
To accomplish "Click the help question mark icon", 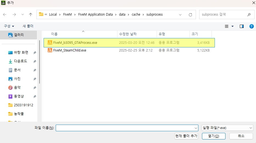I will pos(251,26).
